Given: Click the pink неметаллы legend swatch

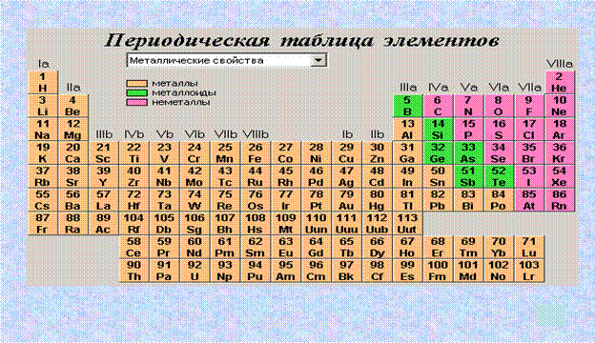Looking at the screenshot, I should (x=136, y=102).
